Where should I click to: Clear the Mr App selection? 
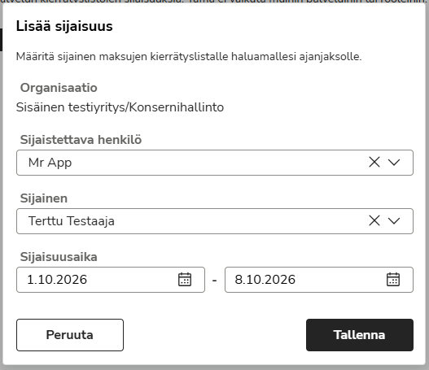pyautogui.click(x=374, y=162)
